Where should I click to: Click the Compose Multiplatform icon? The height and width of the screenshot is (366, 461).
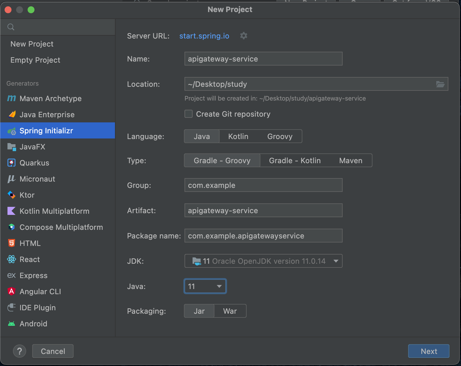[11, 227]
